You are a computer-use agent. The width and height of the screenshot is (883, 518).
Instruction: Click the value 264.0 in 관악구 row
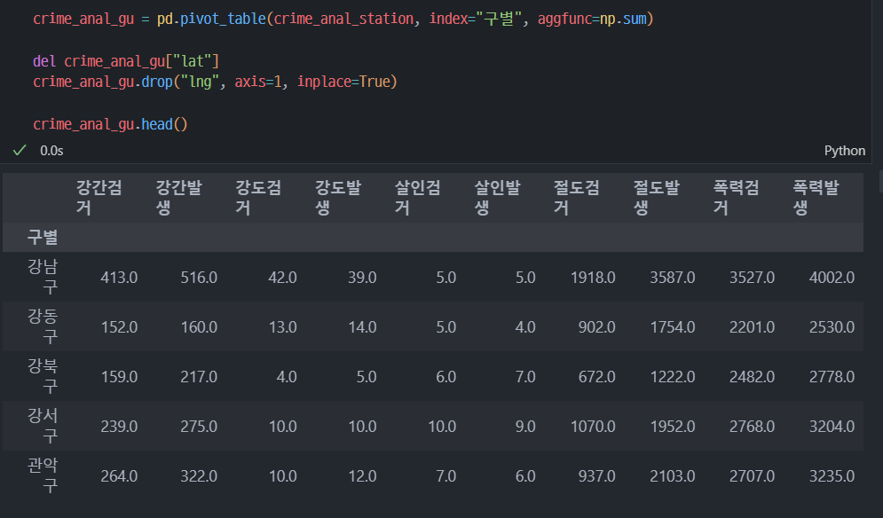coord(119,475)
